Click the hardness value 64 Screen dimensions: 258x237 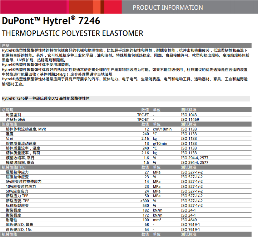(147, 230)
